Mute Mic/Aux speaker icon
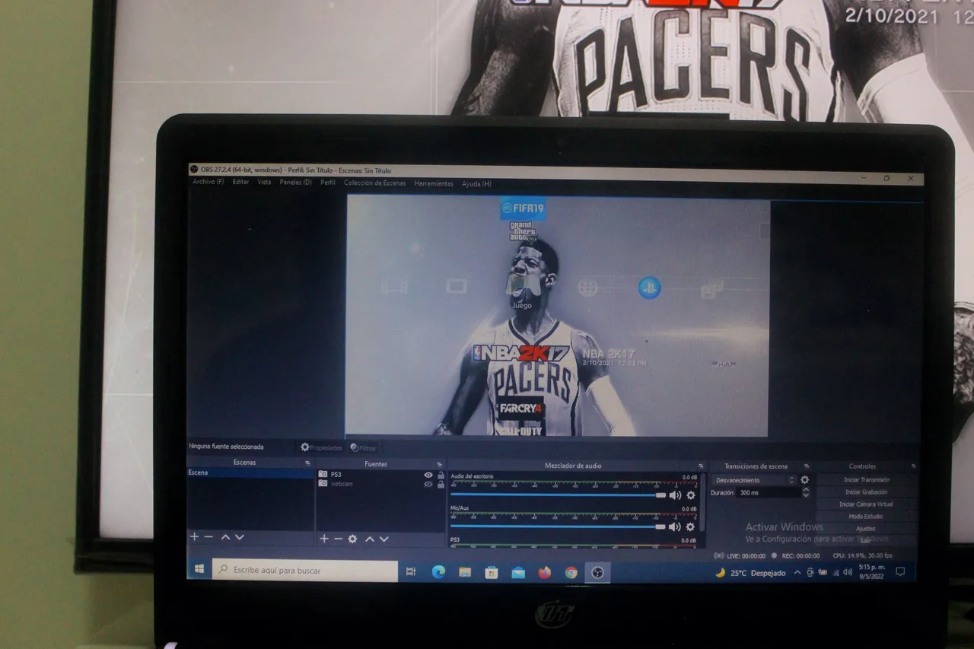The image size is (974, 649). pos(675,527)
